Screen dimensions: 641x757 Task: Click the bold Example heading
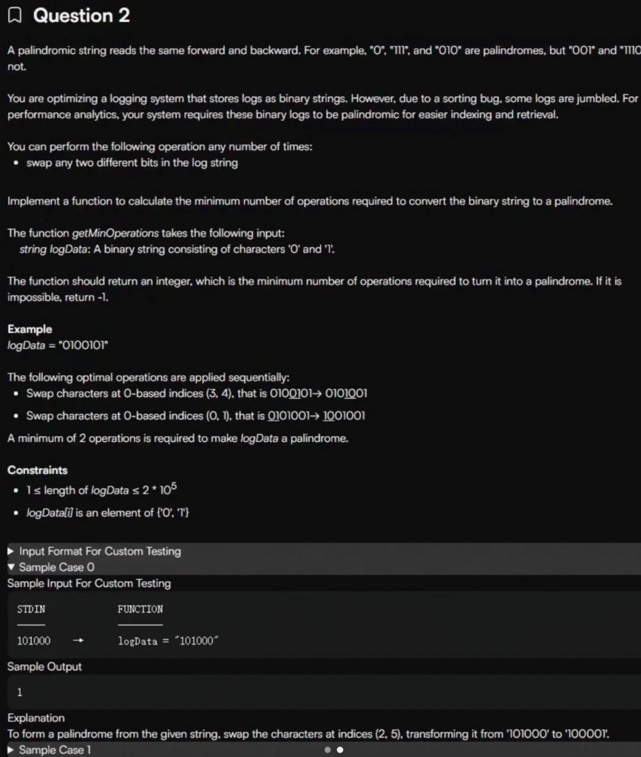pos(30,329)
